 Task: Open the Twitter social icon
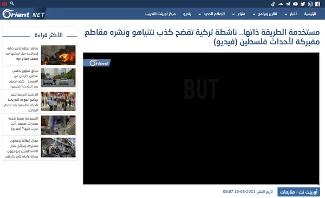click(x=303, y=4)
